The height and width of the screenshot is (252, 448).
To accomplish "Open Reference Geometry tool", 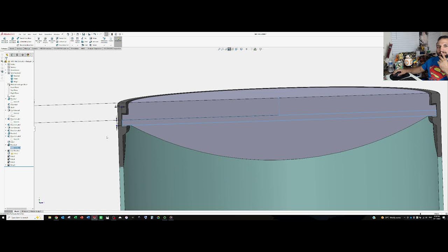I will click(x=104, y=40).
